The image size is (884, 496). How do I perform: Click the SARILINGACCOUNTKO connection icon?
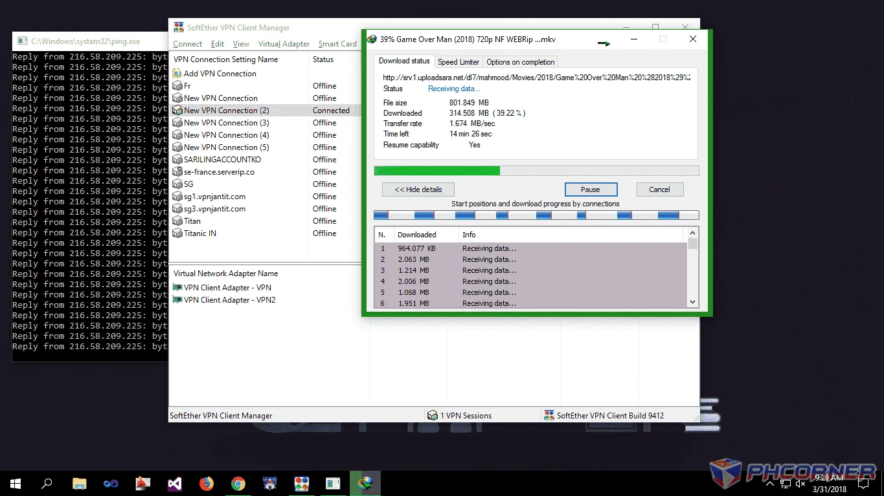pyautogui.click(x=178, y=159)
